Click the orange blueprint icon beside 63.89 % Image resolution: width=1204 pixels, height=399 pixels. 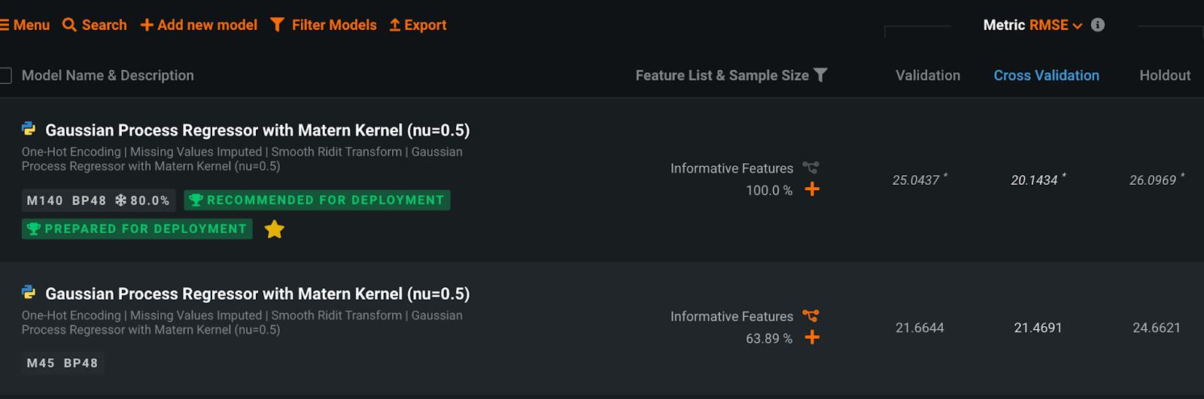(810, 316)
